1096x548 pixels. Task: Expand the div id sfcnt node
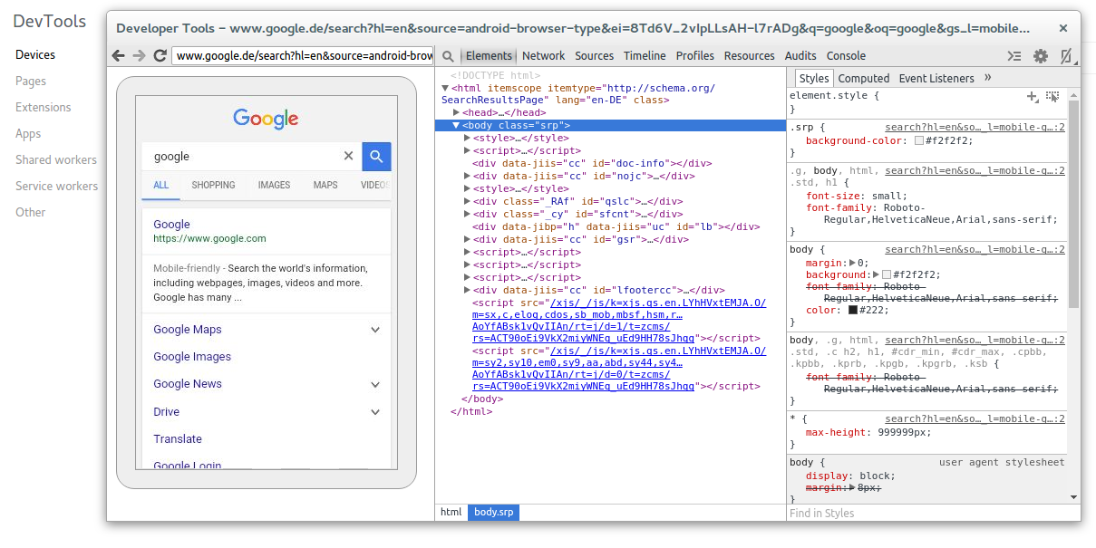[x=467, y=215]
